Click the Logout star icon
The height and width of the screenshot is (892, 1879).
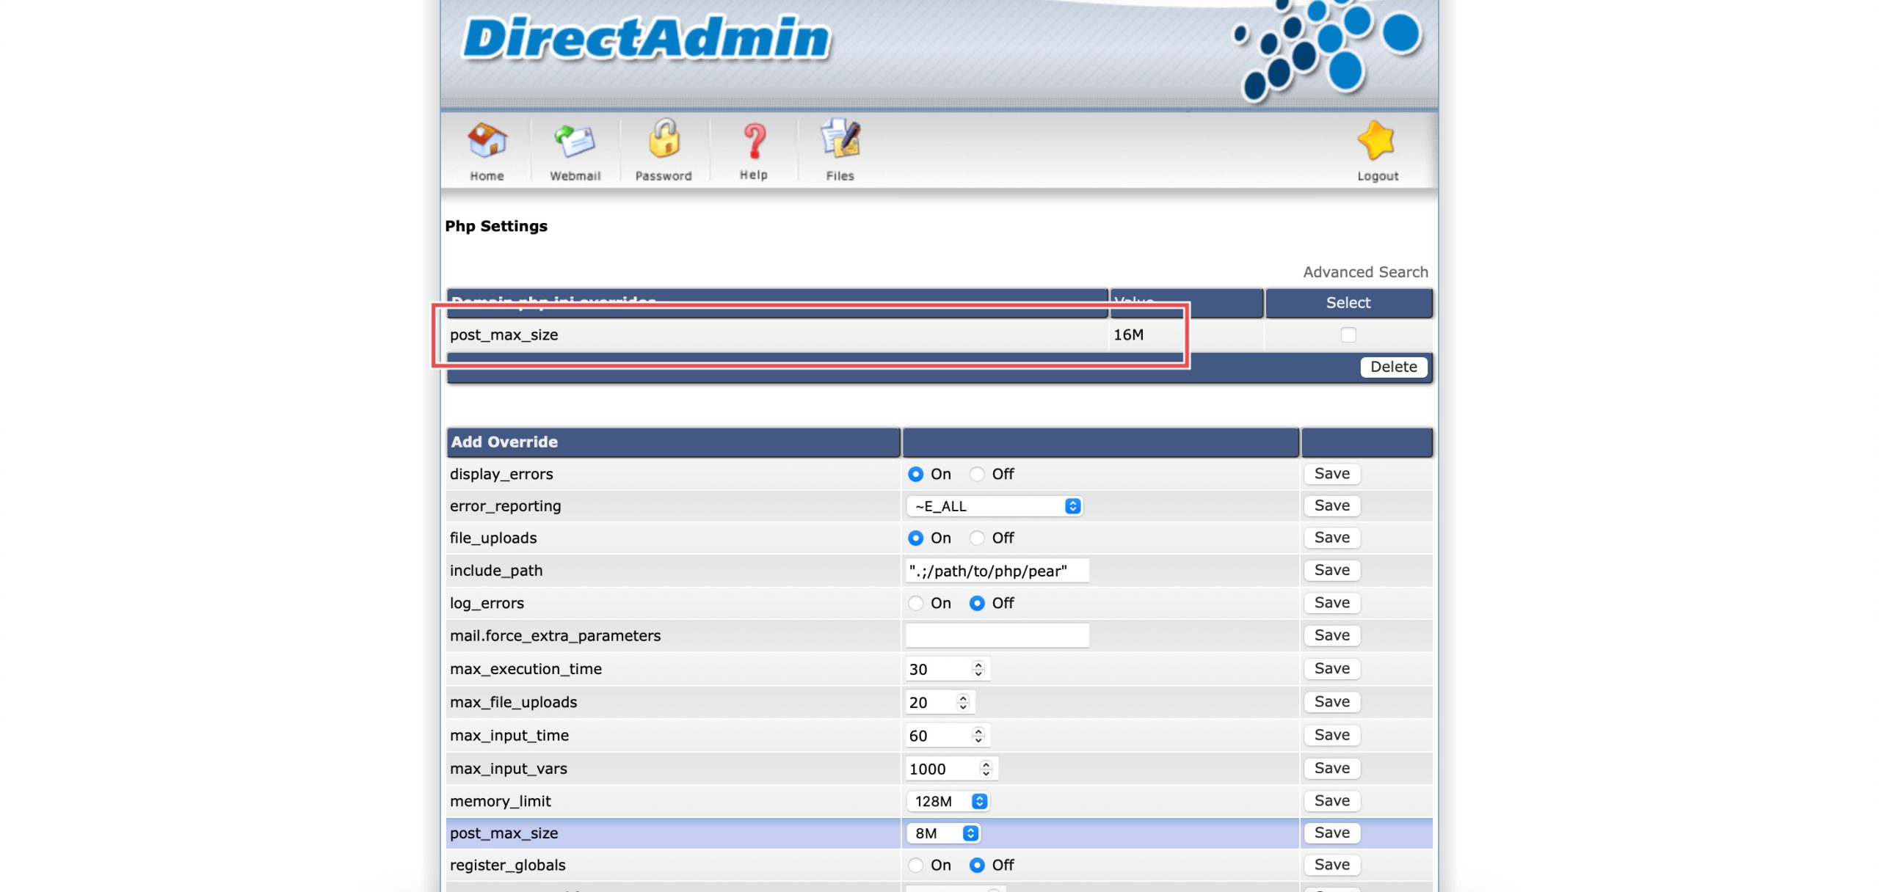tap(1377, 141)
